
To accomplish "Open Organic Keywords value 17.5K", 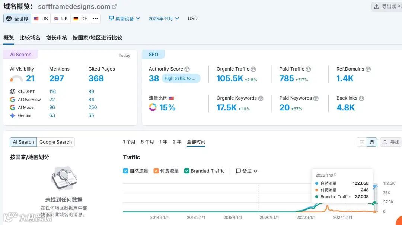I will [226, 107].
